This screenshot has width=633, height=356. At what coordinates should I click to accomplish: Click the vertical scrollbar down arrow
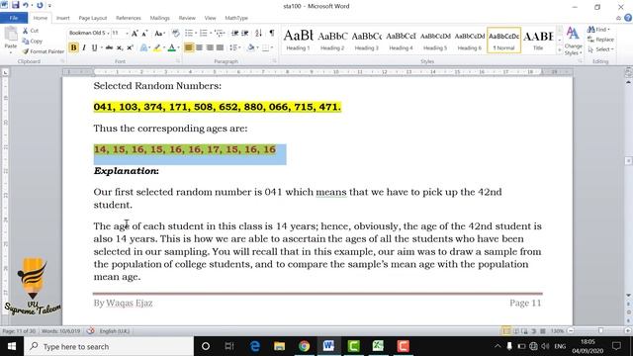(x=629, y=296)
